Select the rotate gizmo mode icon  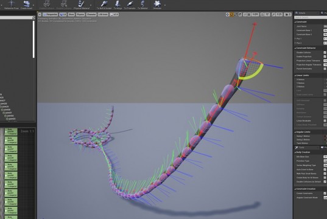click(x=231, y=15)
